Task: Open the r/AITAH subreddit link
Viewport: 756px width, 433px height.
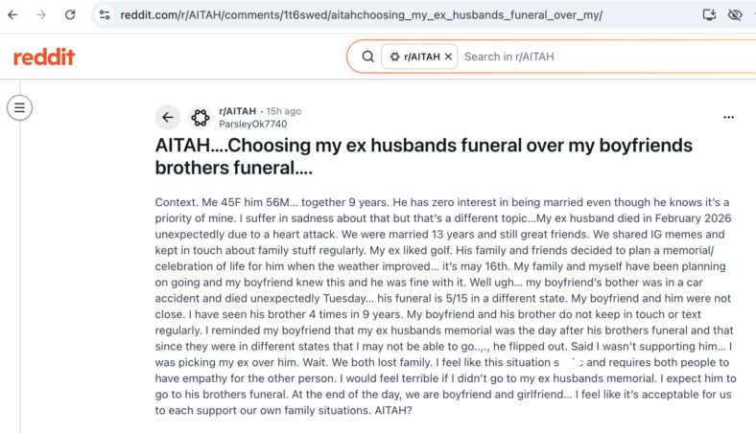Action: pyautogui.click(x=237, y=111)
